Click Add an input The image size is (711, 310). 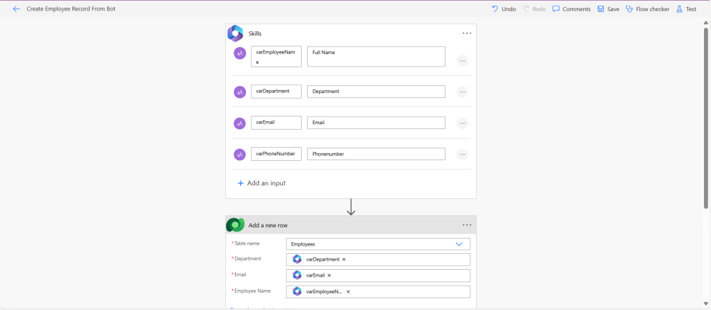(261, 183)
